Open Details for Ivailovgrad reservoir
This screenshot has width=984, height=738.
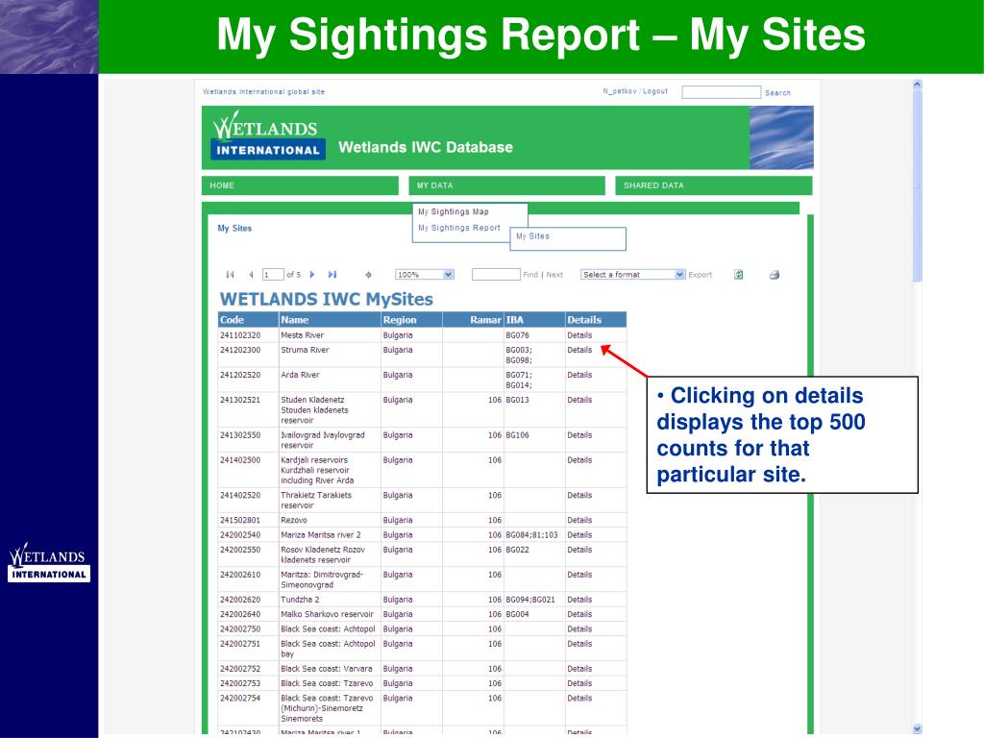click(x=579, y=435)
